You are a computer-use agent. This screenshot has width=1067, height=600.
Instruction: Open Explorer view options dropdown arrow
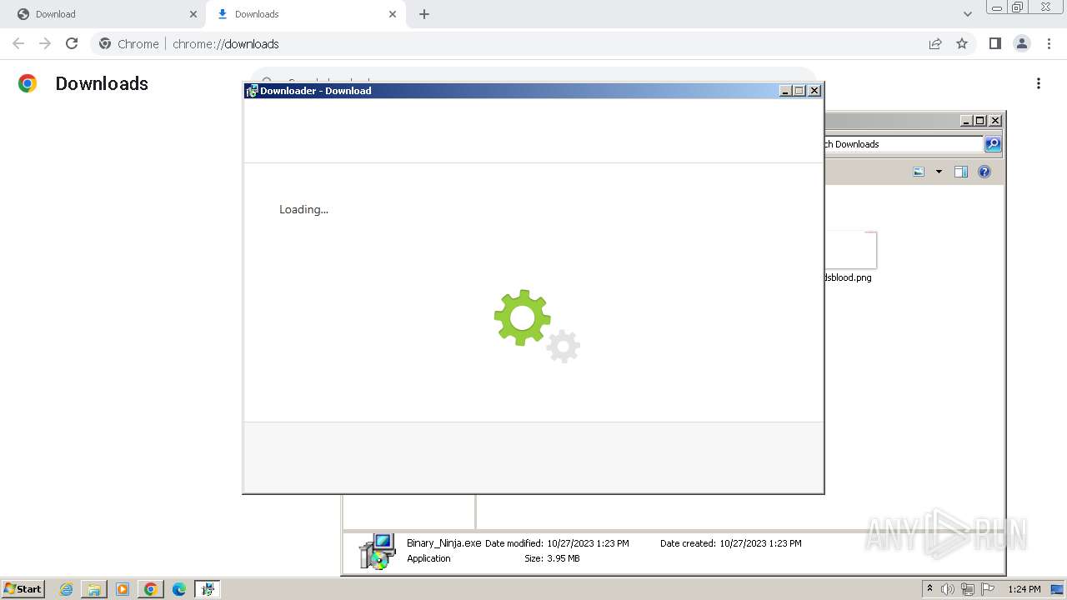click(939, 172)
